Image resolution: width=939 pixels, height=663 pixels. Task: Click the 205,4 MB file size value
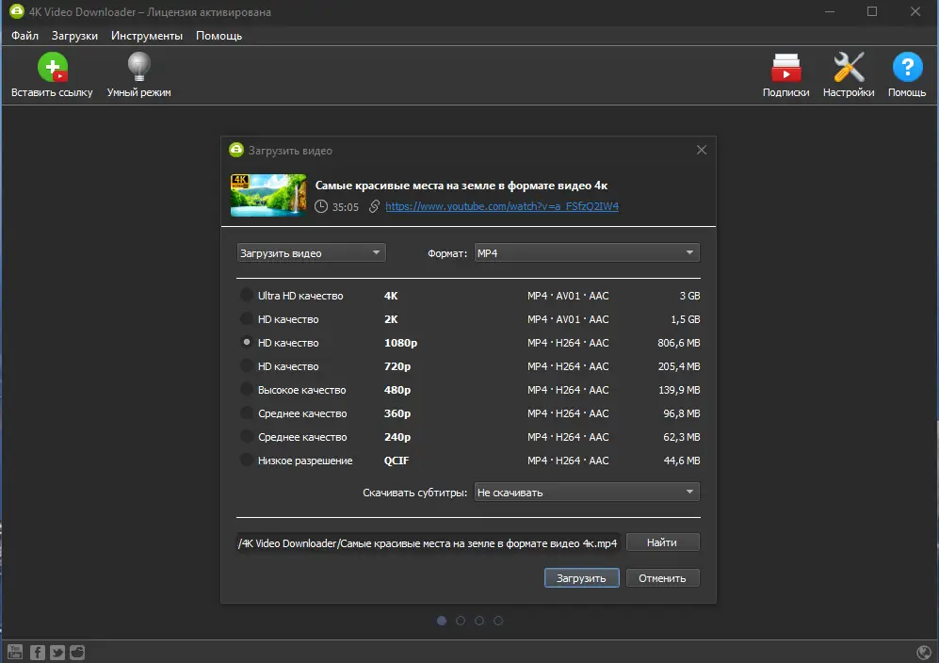click(x=678, y=366)
